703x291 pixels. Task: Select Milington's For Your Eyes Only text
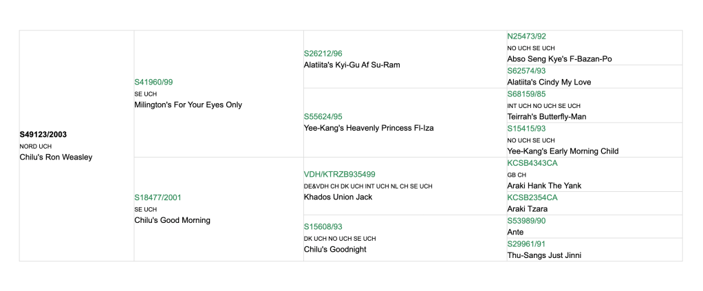[x=188, y=105]
